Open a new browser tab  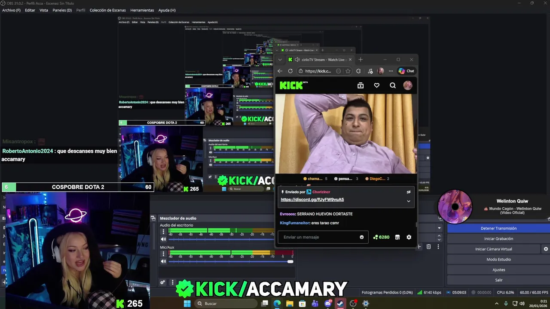pos(361,60)
